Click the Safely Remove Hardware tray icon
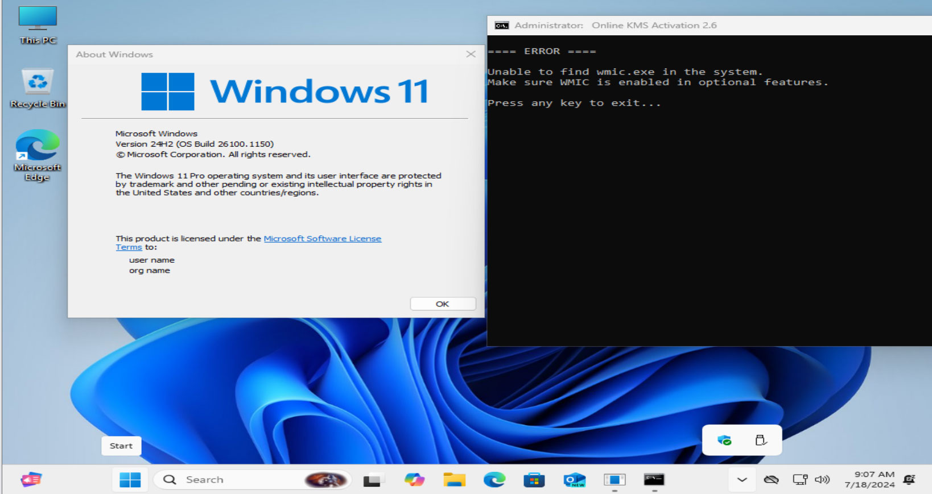 click(761, 440)
